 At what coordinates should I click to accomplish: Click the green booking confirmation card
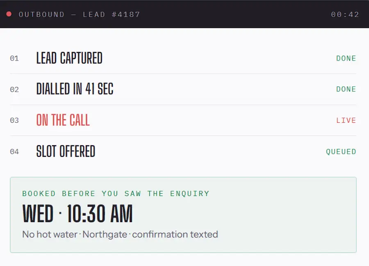tap(183, 215)
